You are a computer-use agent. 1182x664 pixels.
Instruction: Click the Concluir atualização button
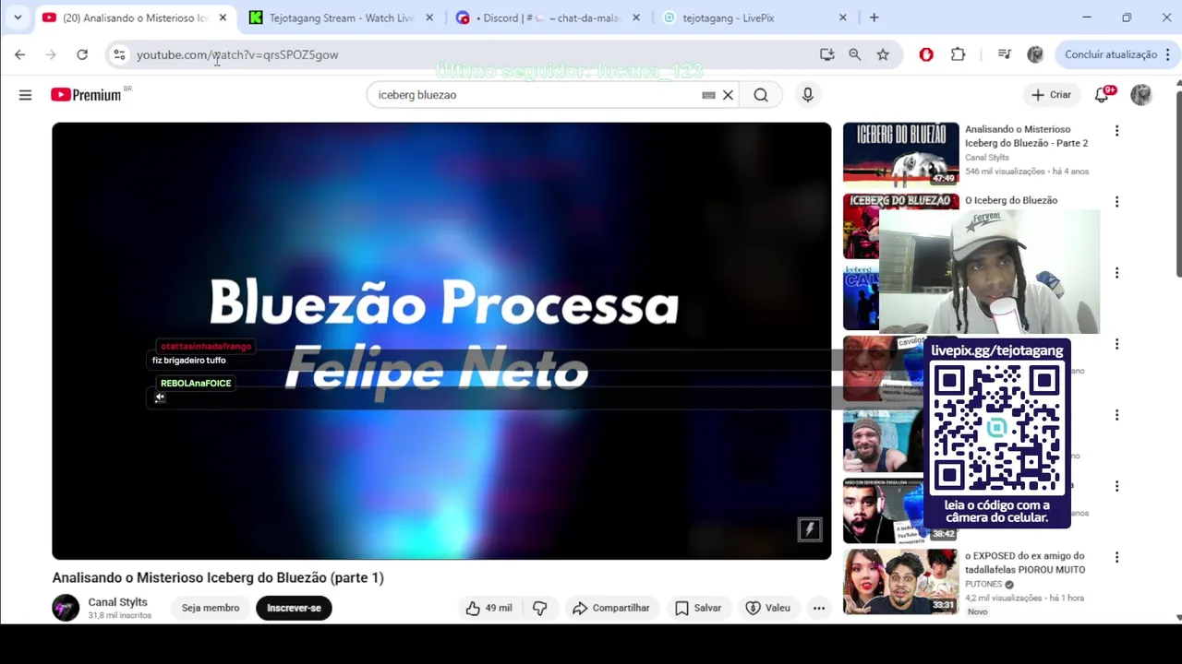click(1115, 54)
